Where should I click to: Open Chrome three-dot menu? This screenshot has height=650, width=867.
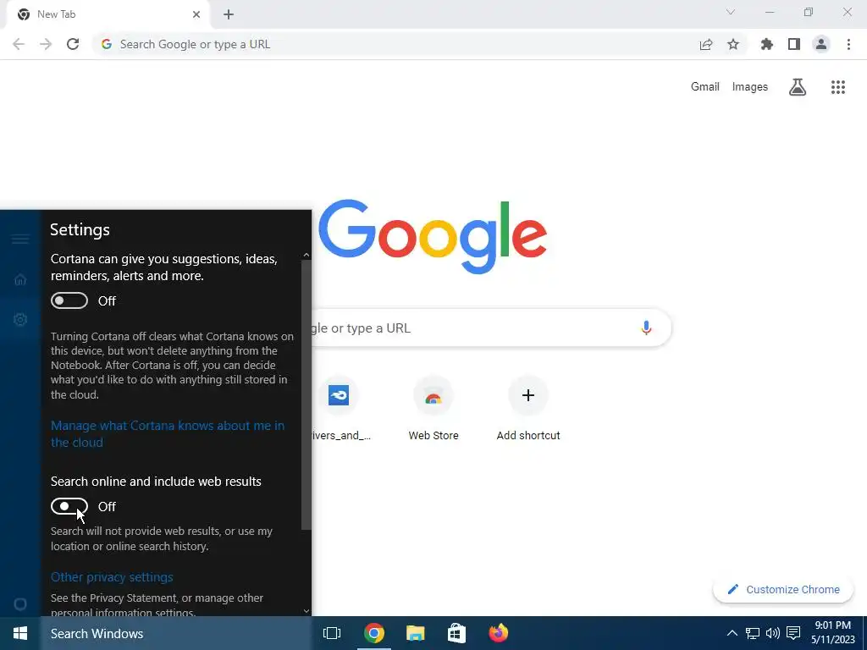coord(848,44)
